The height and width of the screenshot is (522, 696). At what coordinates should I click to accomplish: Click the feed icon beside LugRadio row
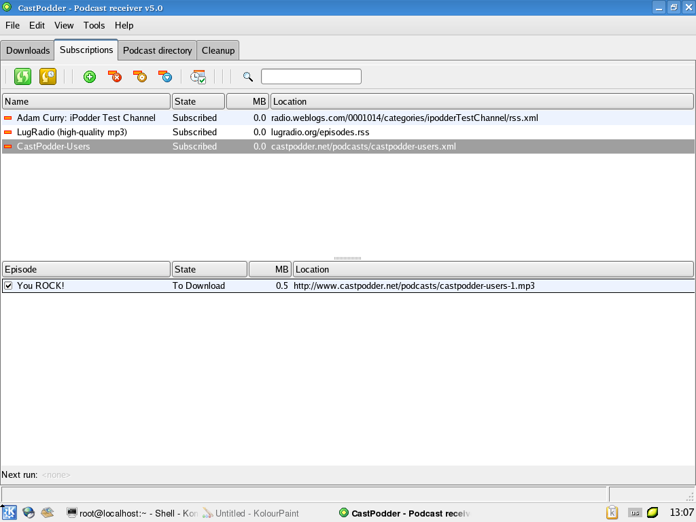click(x=8, y=133)
